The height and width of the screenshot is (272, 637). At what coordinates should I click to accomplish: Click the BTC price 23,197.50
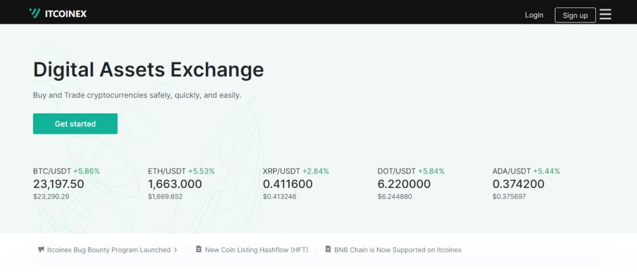coord(58,184)
